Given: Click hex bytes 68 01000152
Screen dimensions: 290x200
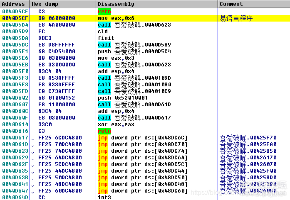Looking at the screenshot, I should coord(57,98).
